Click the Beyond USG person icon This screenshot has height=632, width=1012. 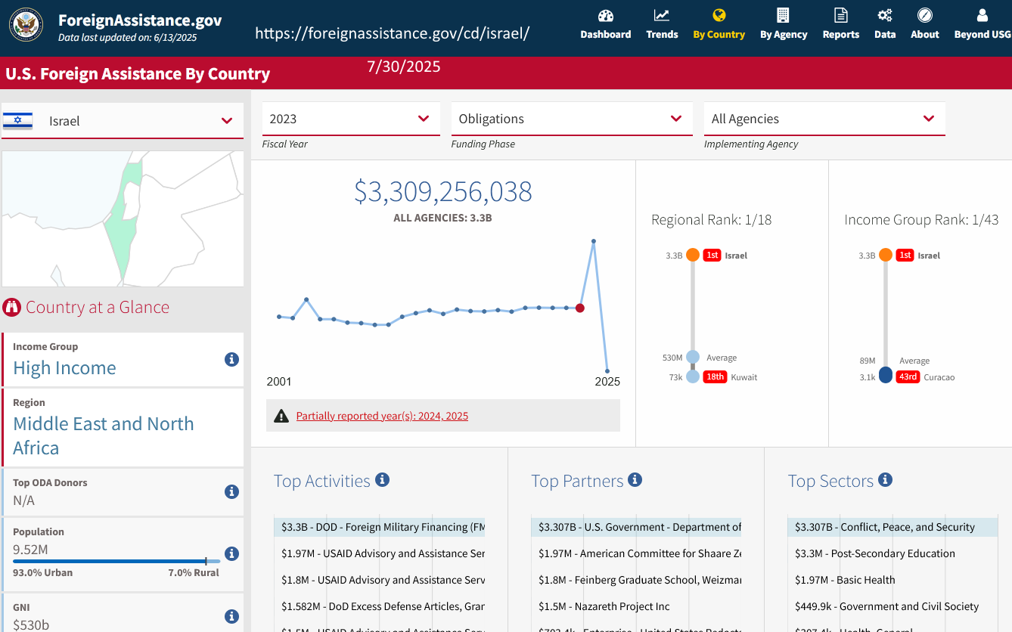(982, 15)
